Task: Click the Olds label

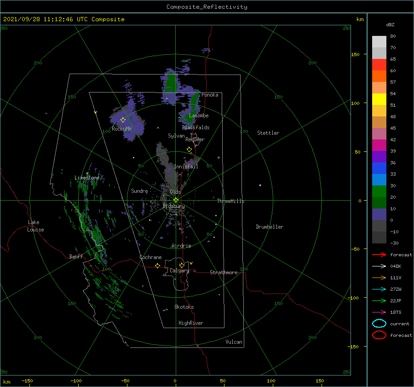Action: (x=175, y=192)
